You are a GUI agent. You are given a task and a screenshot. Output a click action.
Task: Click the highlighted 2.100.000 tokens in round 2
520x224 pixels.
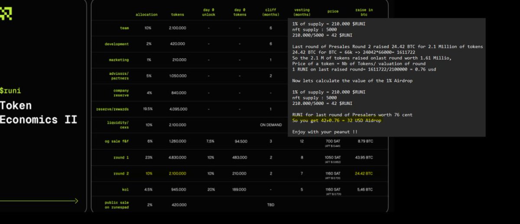[178, 173]
